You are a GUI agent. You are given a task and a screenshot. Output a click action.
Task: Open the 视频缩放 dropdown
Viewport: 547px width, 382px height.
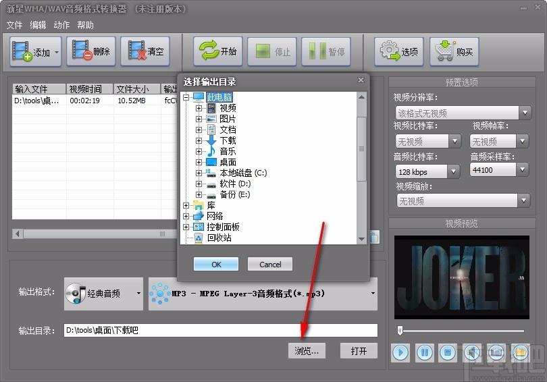[523, 200]
